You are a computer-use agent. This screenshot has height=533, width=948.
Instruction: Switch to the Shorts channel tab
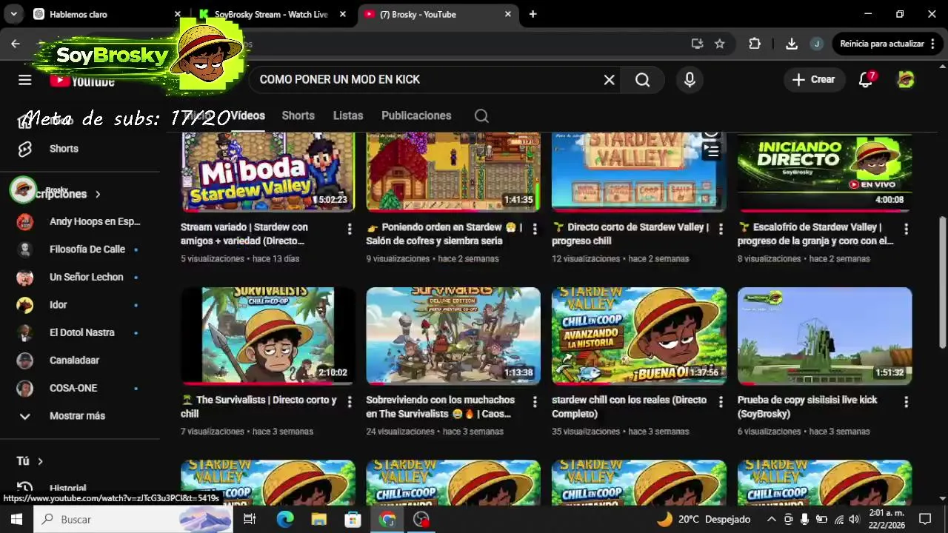click(298, 115)
